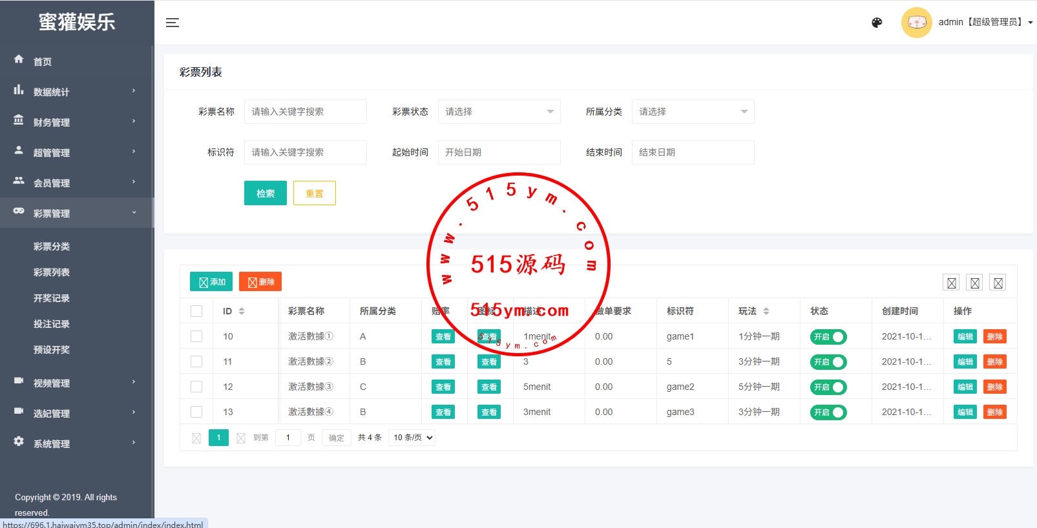Image resolution: width=1037 pixels, height=528 pixels.
Task: Click the 系统管理 gear icon
Action: point(19,442)
